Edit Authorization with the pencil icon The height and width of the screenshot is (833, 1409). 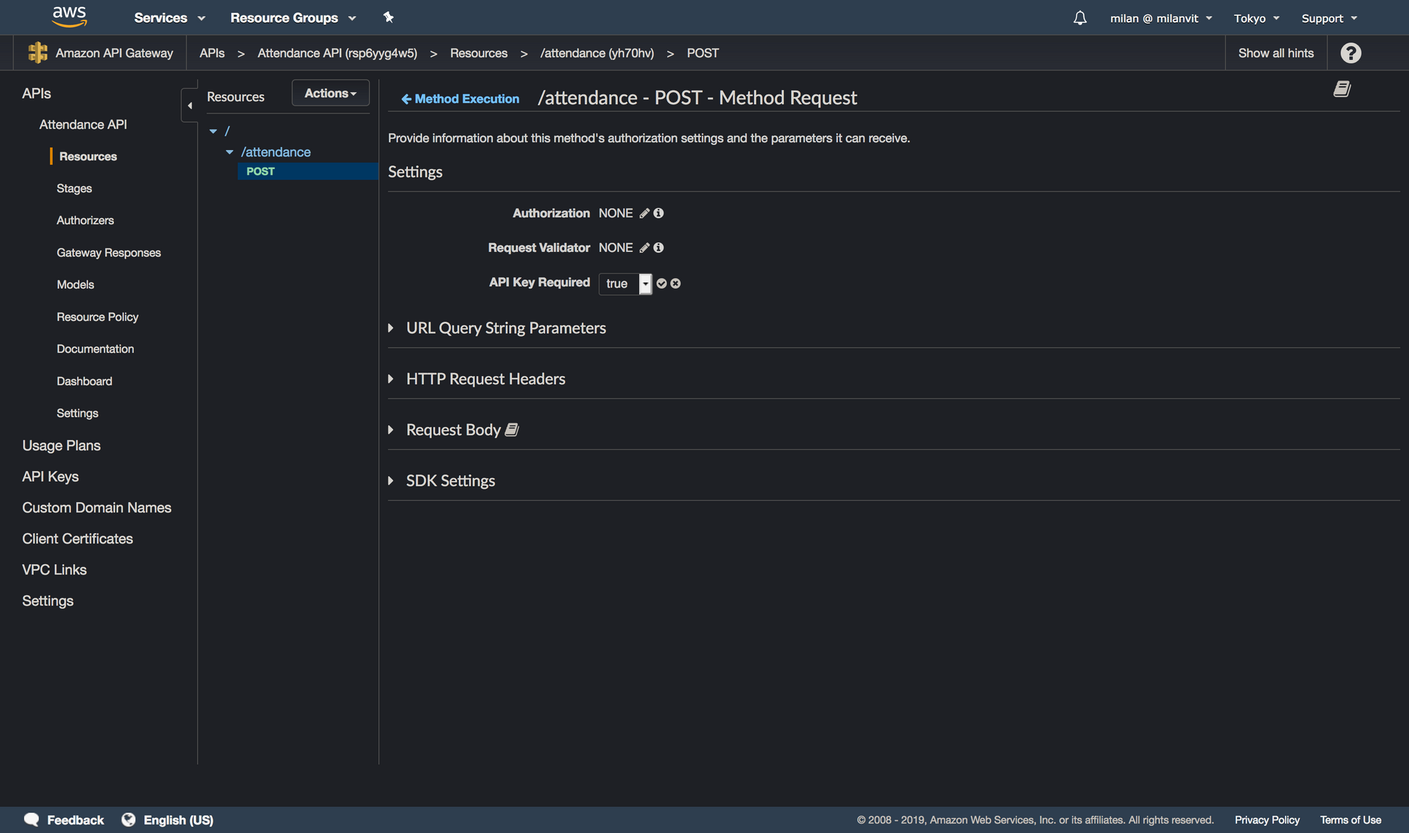tap(645, 213)
